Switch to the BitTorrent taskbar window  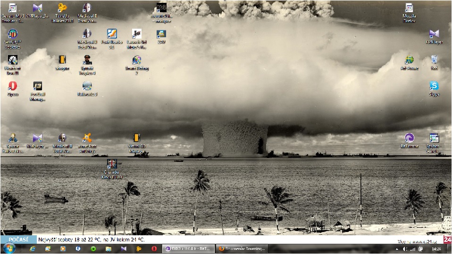click(x=188, y=248)
